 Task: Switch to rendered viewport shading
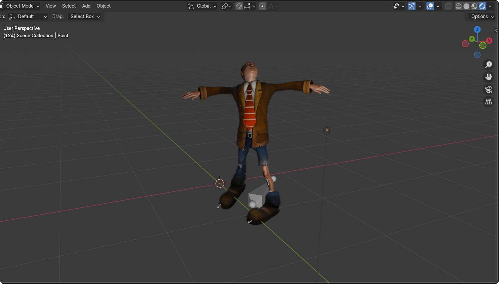(482, 6)
